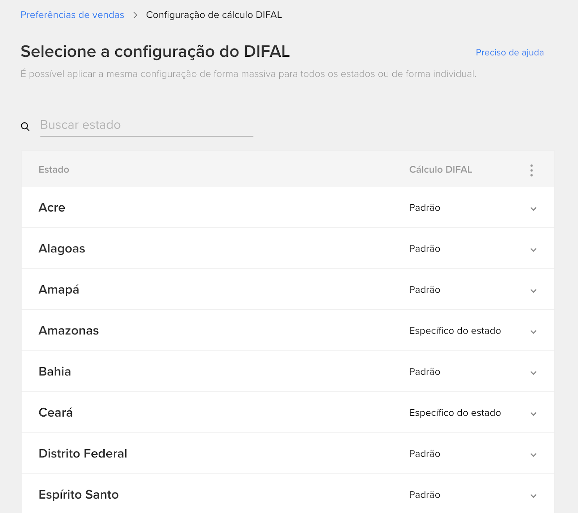The image size is (578, 513).
Task: Open Amazonas 'Específico do estado' dropdown
Action: (x=473, y=331)
